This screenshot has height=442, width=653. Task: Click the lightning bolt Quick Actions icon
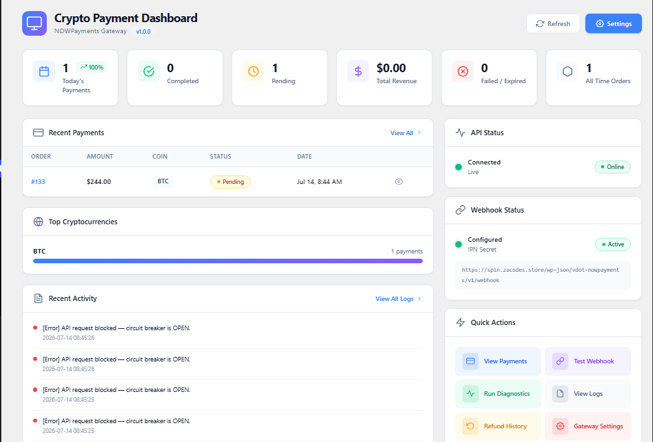click(460, 322)
